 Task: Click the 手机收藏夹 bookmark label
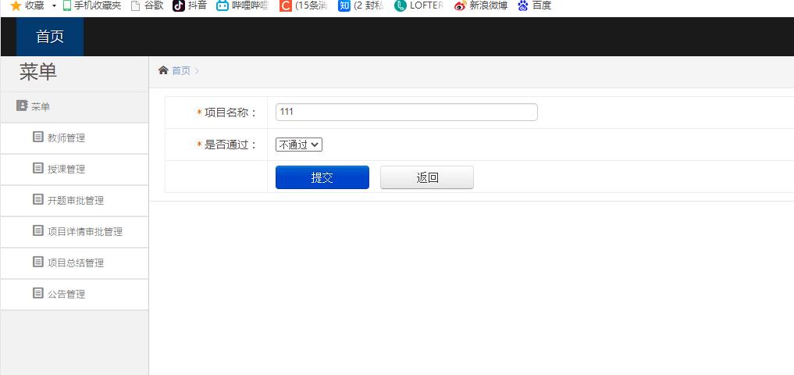point(98,6)
